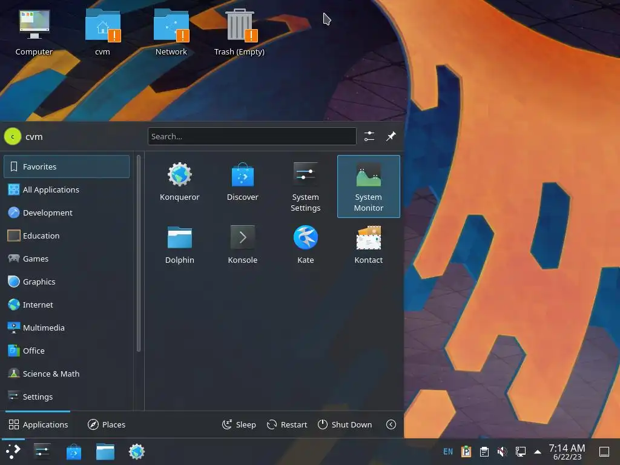Launch System Monitor
The width and height of the screenshot is (620, 465).
[x=369, y=186]
